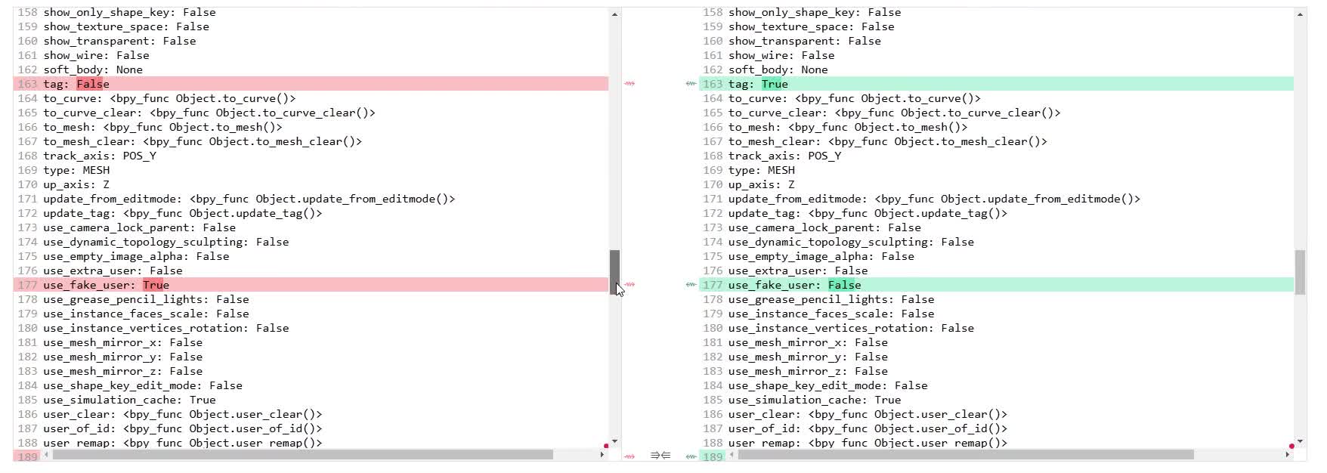Click left pane horizontal scrollbar thumb
Screen dimensions: 1327x473
click(302, 455)
